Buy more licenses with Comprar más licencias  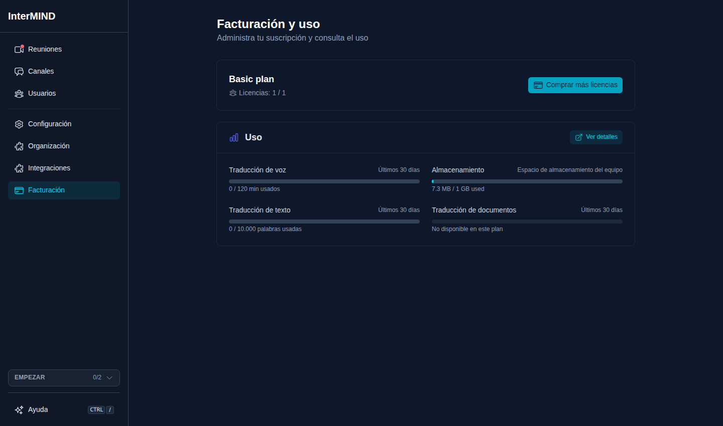575,85
